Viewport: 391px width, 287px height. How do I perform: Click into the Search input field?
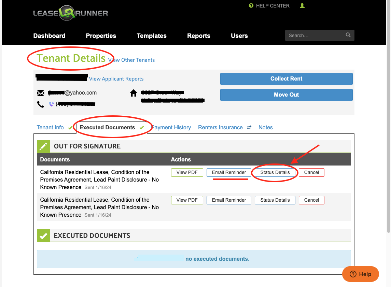tap(314, 35)
